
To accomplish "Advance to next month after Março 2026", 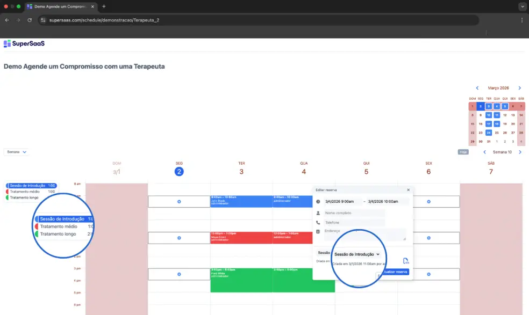I will click(x=519, y=88).
